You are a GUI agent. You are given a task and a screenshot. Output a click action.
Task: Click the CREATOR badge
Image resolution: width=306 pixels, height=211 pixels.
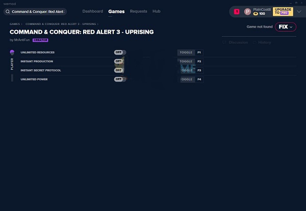click(x=40, y=40)
